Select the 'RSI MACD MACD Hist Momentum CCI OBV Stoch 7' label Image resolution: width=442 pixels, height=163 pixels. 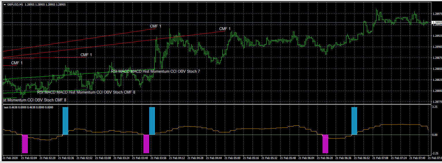pos(155,71)
